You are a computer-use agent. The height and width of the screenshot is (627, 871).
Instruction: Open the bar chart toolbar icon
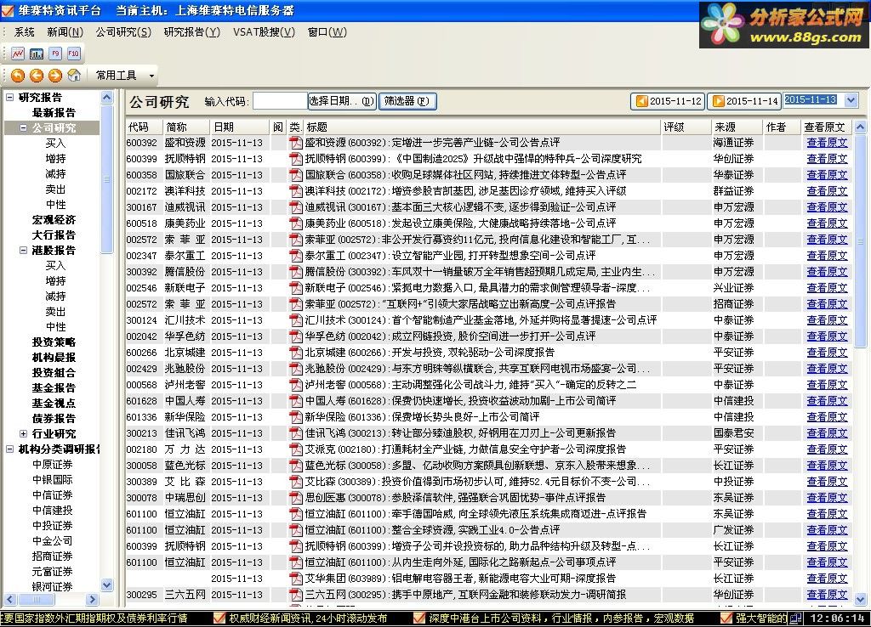click(x=37, y=54)
